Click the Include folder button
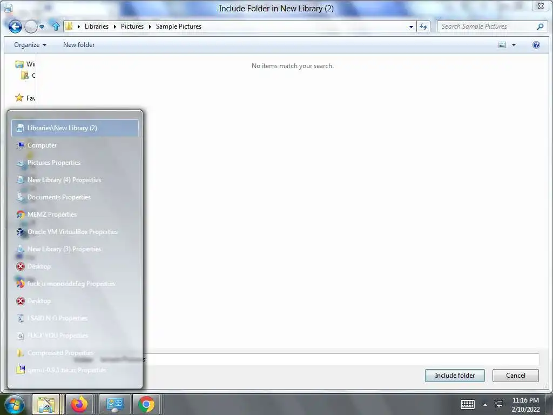 click(455, 376)
